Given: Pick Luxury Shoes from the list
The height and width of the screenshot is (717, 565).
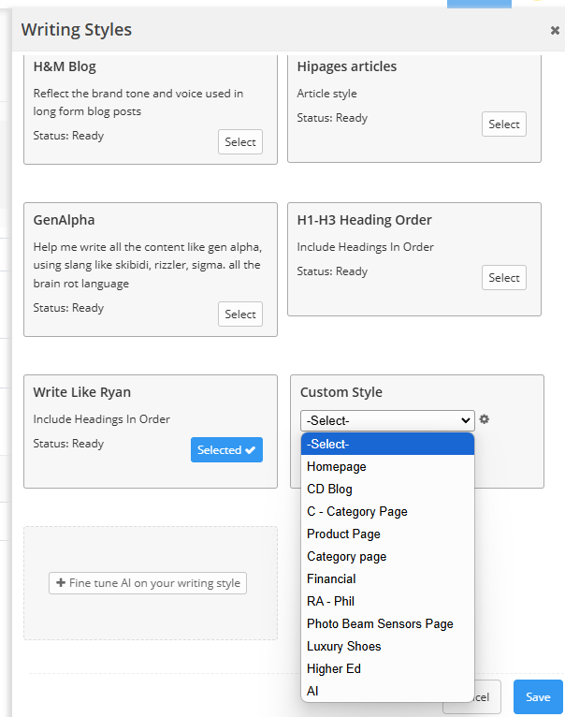Looking at the screenshot, I should [343, 646].
